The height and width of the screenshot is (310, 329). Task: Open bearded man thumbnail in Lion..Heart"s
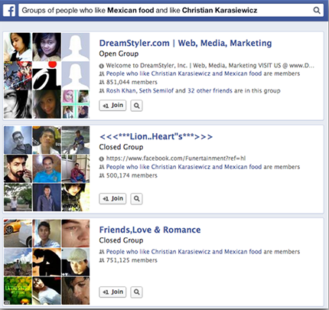click(x=18, y=168)
